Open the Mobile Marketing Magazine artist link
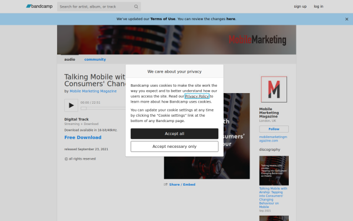The image size is (353, 221). click(93, 91)
